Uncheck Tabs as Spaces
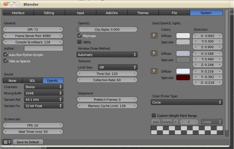234x149 pixels. point(5,61)
